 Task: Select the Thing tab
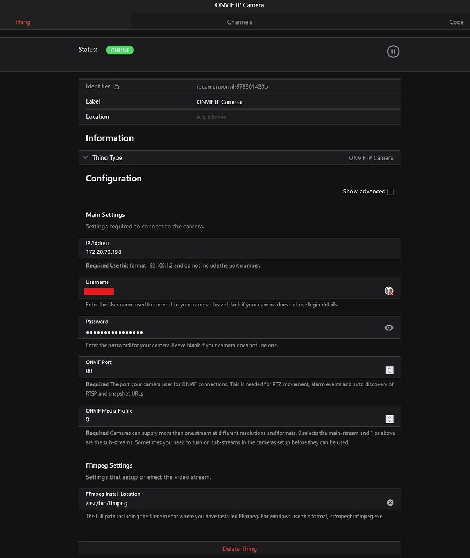point(22,22)
